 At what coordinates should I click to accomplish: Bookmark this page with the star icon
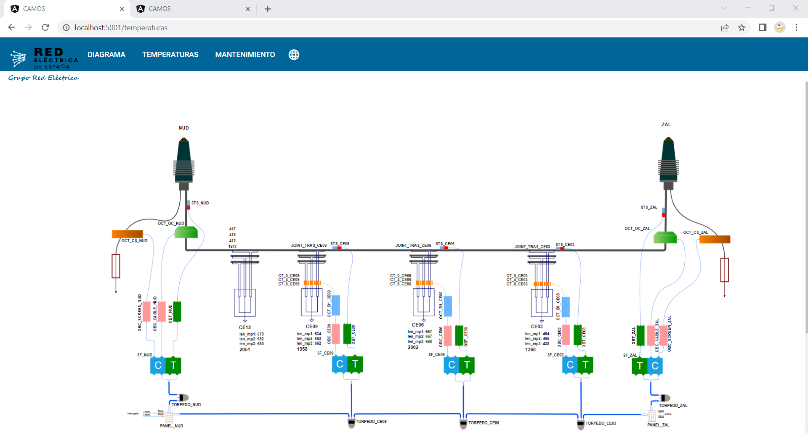742,27
